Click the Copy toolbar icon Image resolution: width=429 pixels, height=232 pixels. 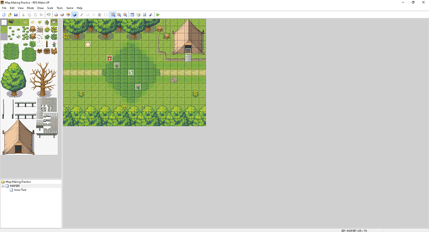click(29, 15)
